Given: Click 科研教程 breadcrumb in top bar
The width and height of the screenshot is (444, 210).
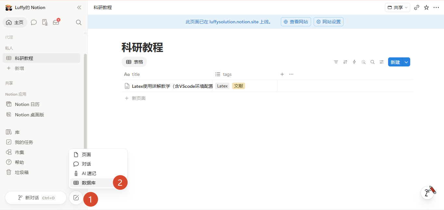Looking at the screenshot, I should 103,7.
